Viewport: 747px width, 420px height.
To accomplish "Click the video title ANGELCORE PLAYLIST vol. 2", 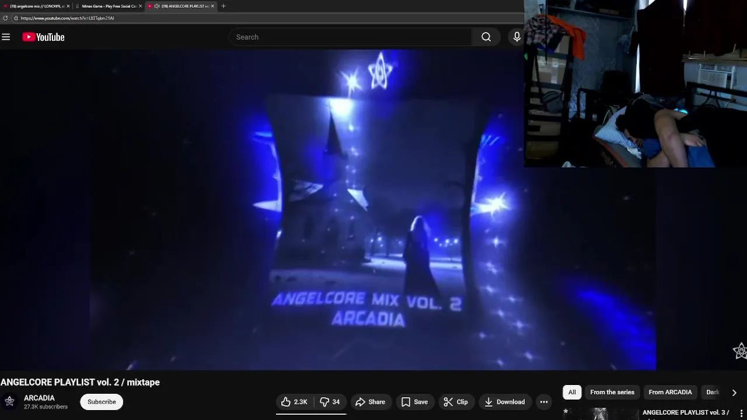I will click(x=80, y=382).
